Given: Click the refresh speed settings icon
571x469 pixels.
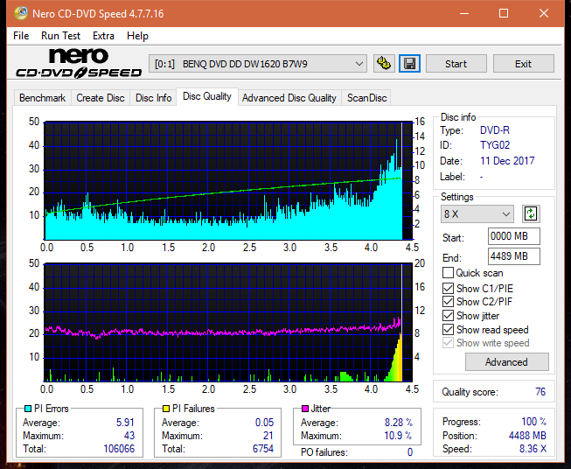Looking at the screenshot, I should coord(531,213).
